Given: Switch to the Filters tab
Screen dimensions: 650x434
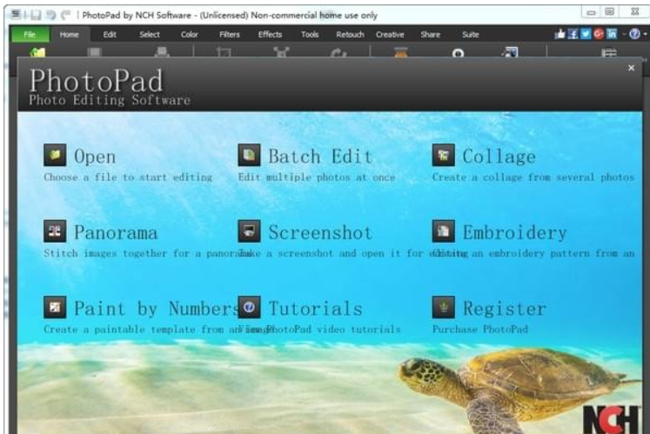Looking at the screenshot, I should coord(229,35).
